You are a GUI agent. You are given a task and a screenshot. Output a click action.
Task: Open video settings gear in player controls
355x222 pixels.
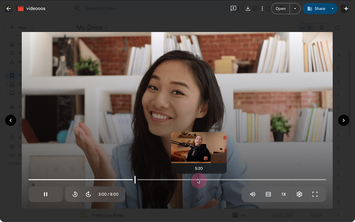coord(299,194)
